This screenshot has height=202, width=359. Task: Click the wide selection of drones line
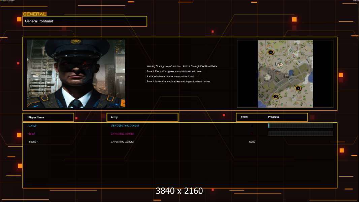[x=170, y=76]
